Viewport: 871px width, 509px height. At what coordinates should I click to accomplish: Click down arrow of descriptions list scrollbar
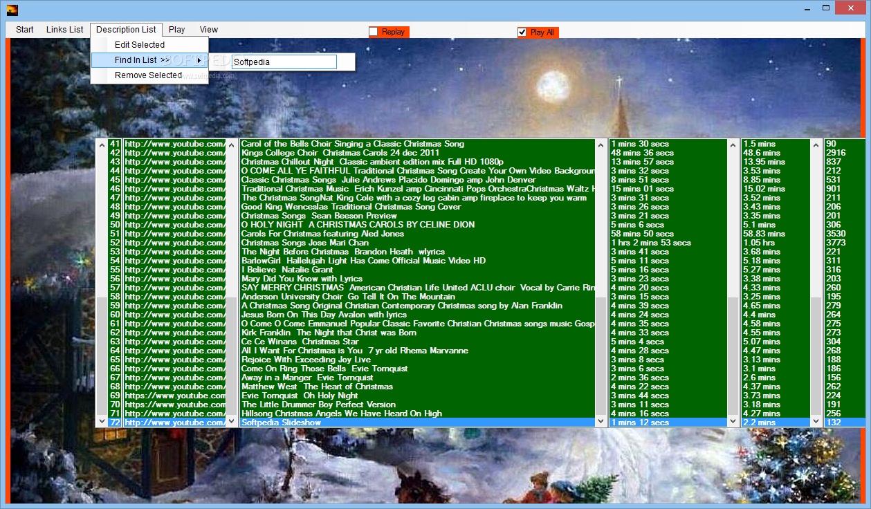tap(601, 421)
